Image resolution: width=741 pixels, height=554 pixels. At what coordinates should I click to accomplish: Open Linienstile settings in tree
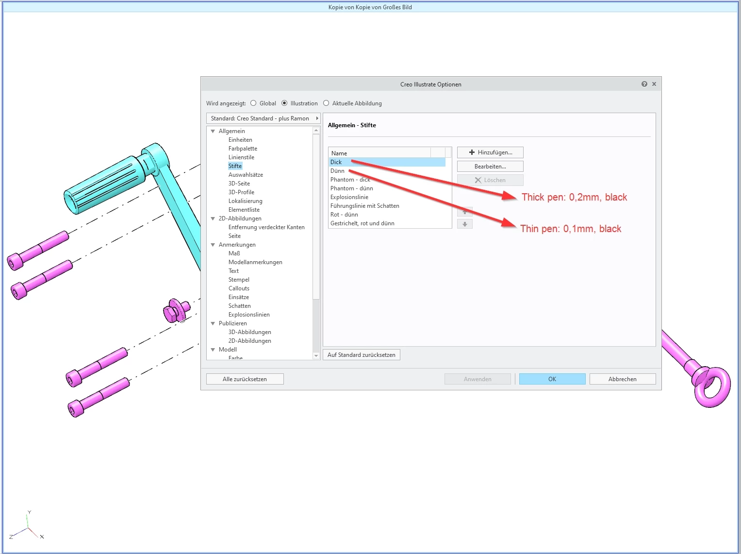[241, 157]
